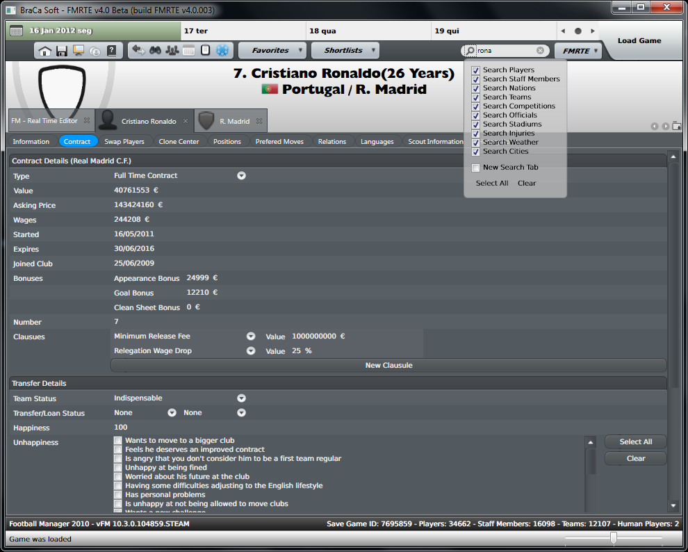
Task: Click the monitor icon in toolbar
Action: pyautogui.click(x=79, y=51)
